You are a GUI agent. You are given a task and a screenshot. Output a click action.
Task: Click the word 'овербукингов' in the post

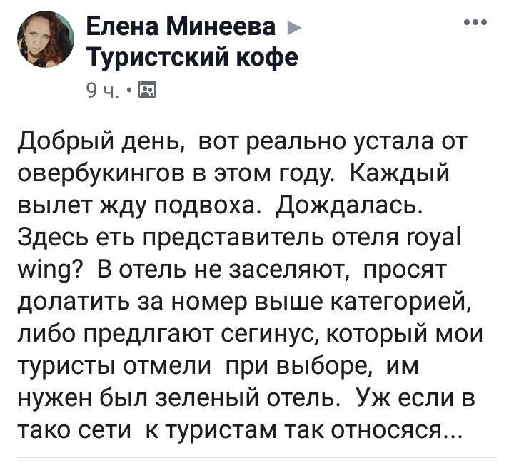(x=101, y=173)
